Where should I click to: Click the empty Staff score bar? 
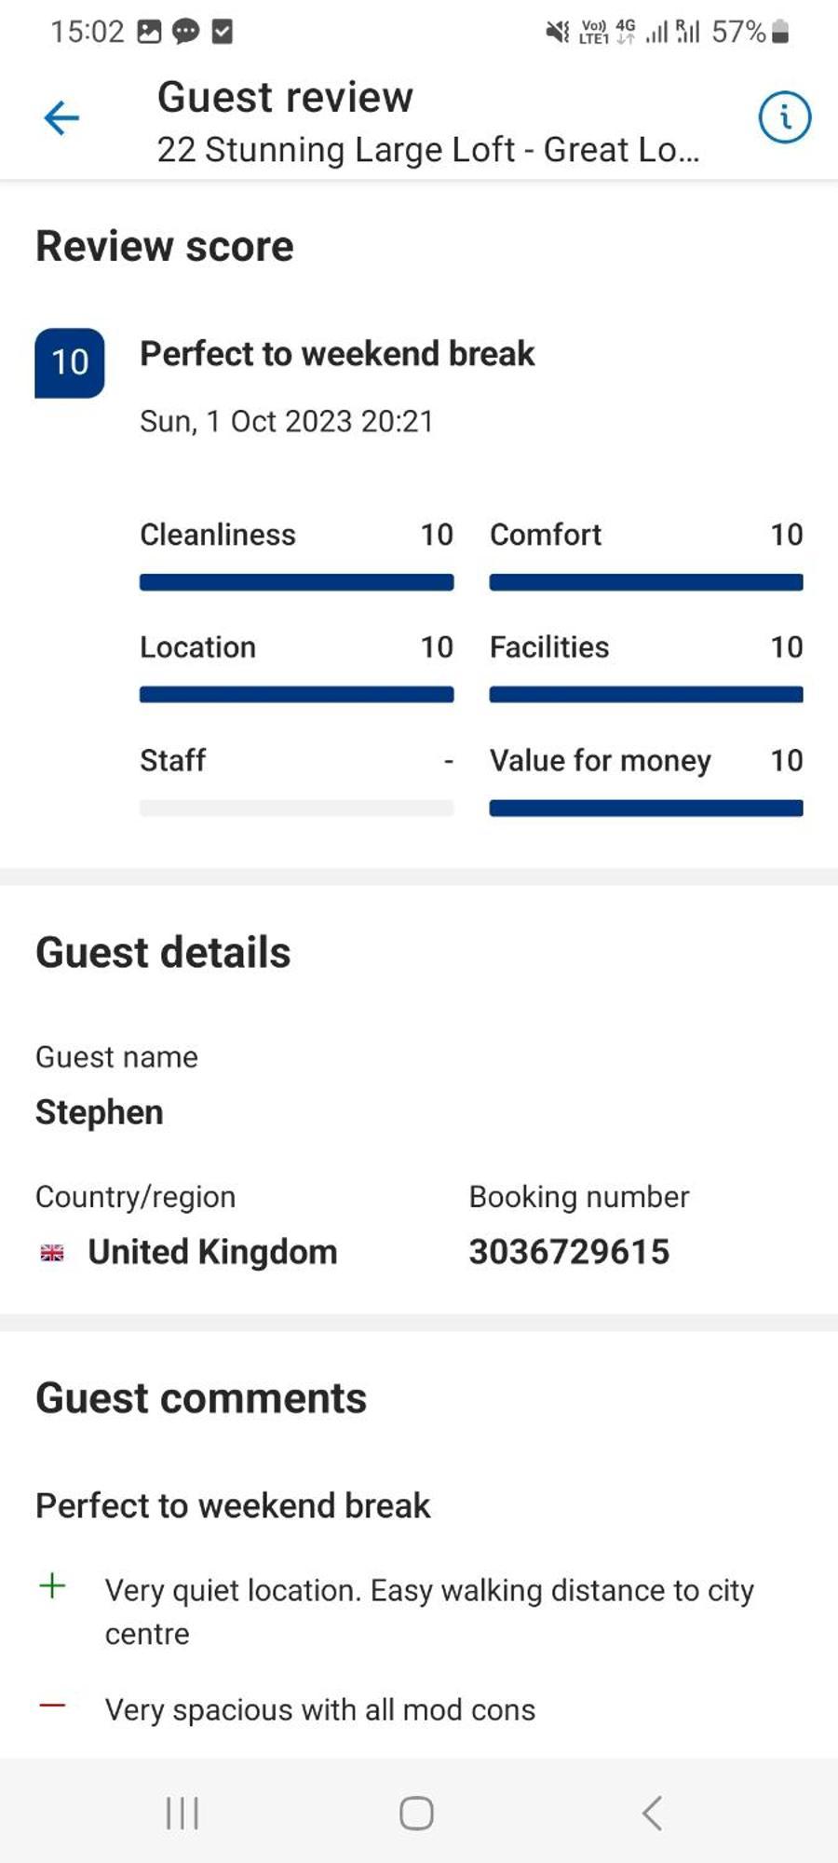tap(296, 808)
